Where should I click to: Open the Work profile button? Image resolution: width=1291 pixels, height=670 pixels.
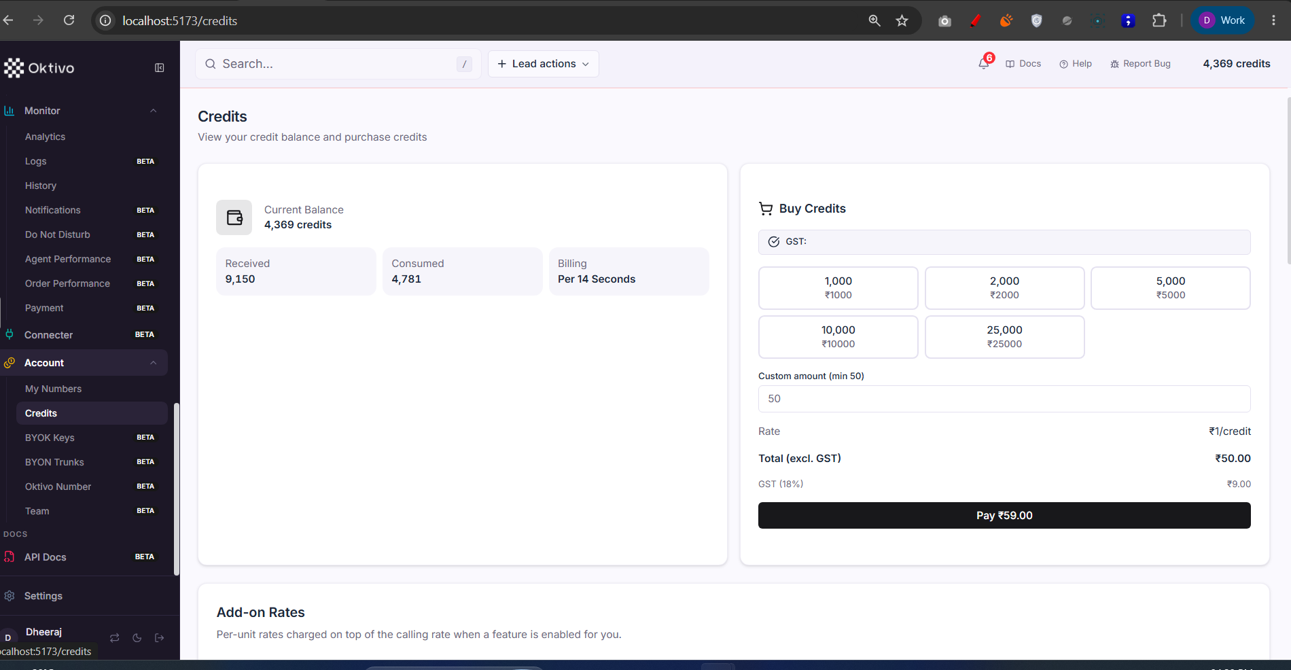pyautogui.click(x=1222, y=20)
